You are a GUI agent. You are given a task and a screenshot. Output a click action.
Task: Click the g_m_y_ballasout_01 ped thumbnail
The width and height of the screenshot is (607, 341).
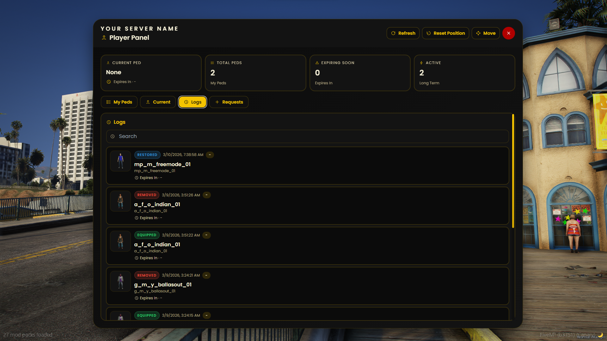120,281
